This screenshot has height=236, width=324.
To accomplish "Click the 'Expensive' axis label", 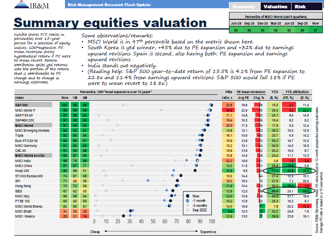I will (208, 231).
